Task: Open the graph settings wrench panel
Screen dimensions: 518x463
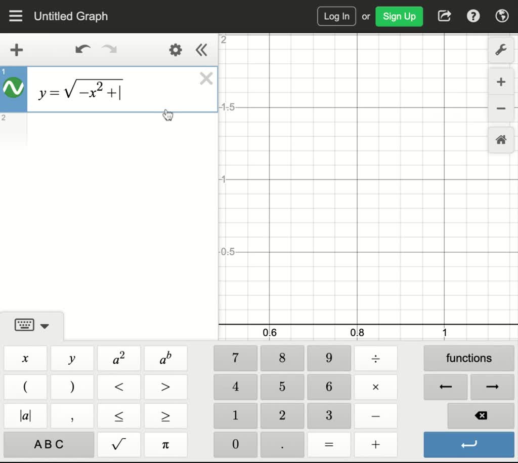Action: click(500, 50)
